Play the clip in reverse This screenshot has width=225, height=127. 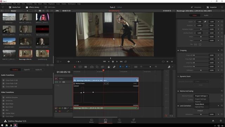[109, 61]
